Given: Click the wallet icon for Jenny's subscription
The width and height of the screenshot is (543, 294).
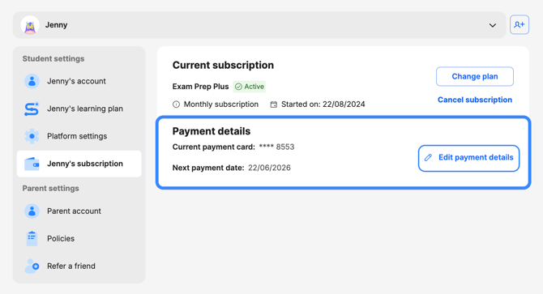Looking at the screenshot, I should click(32, 164).
